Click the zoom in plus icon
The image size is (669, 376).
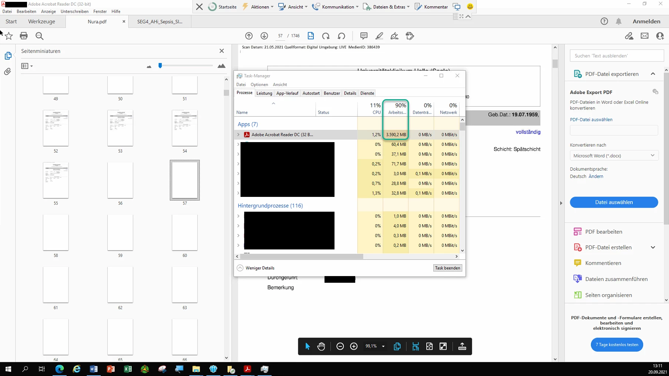pyautogui.click(x=354, y=346)
